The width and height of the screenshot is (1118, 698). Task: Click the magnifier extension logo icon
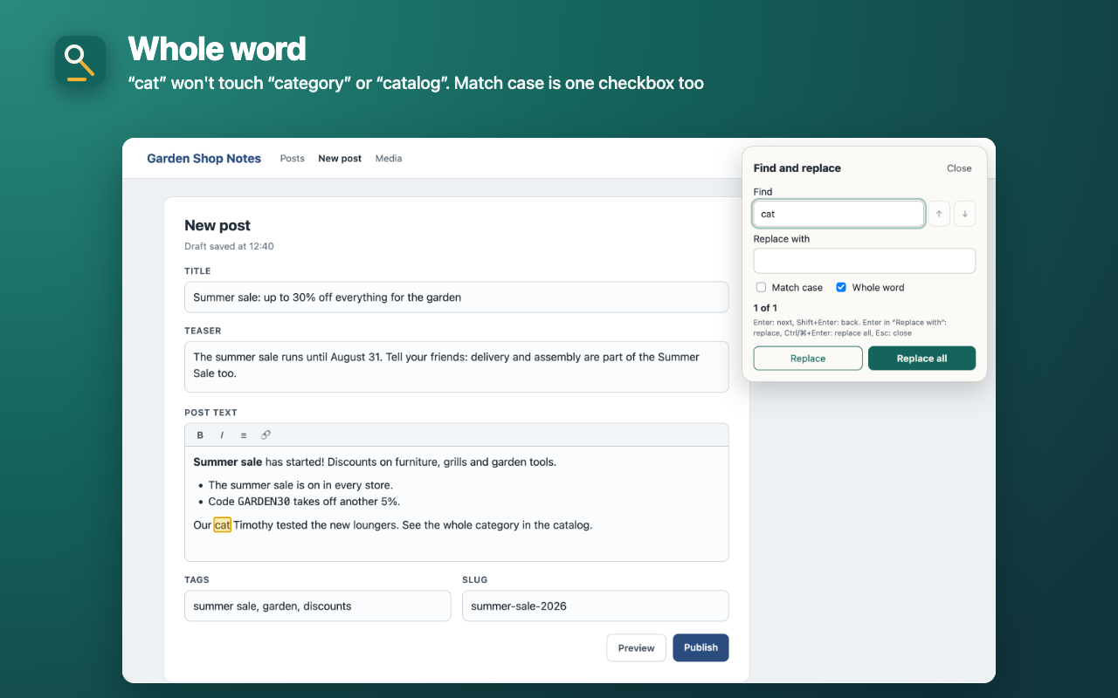[x=80, y=61]
